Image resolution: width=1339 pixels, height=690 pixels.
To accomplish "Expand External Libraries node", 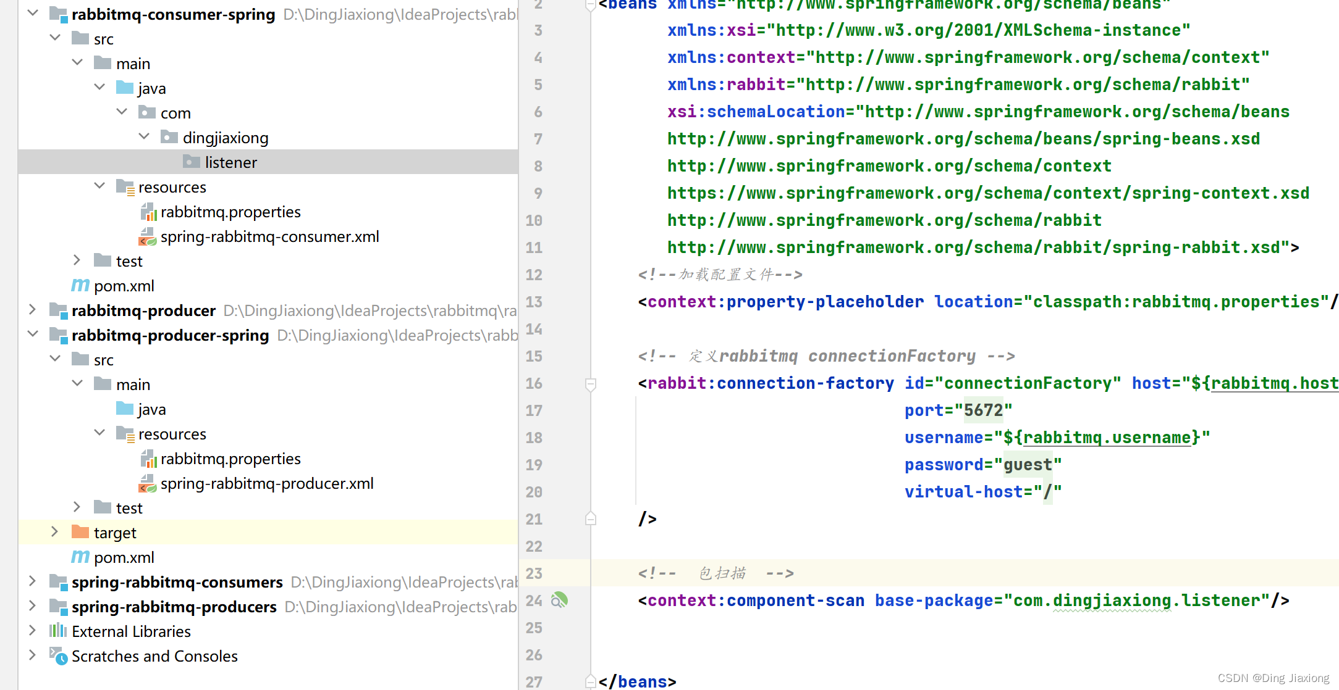I will [x=33, y=630].
